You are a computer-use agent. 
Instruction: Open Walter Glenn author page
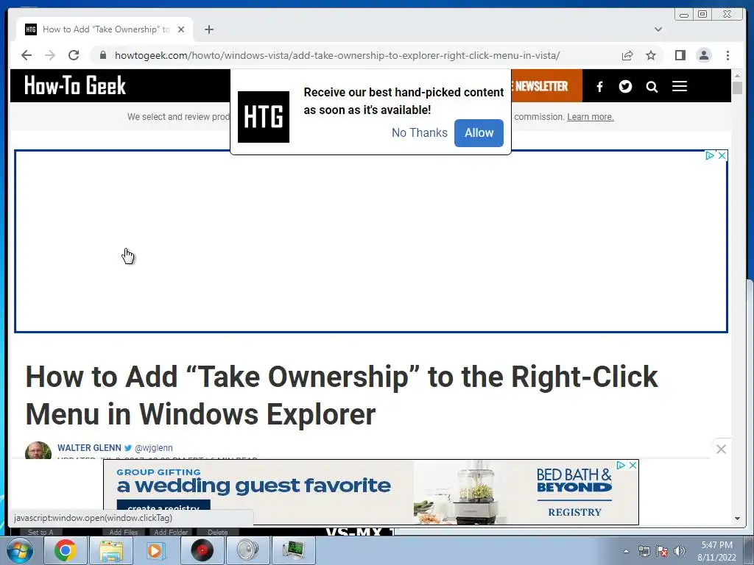pos(89,448)
